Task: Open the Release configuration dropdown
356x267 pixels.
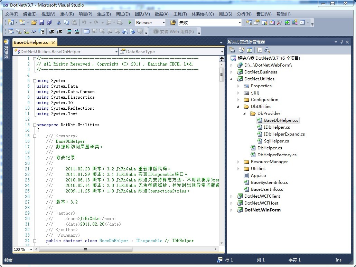Action: (164, 23)
